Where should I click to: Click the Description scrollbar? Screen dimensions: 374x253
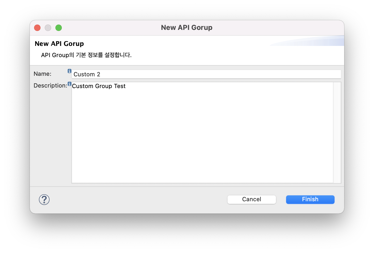(x=337, y=133)
